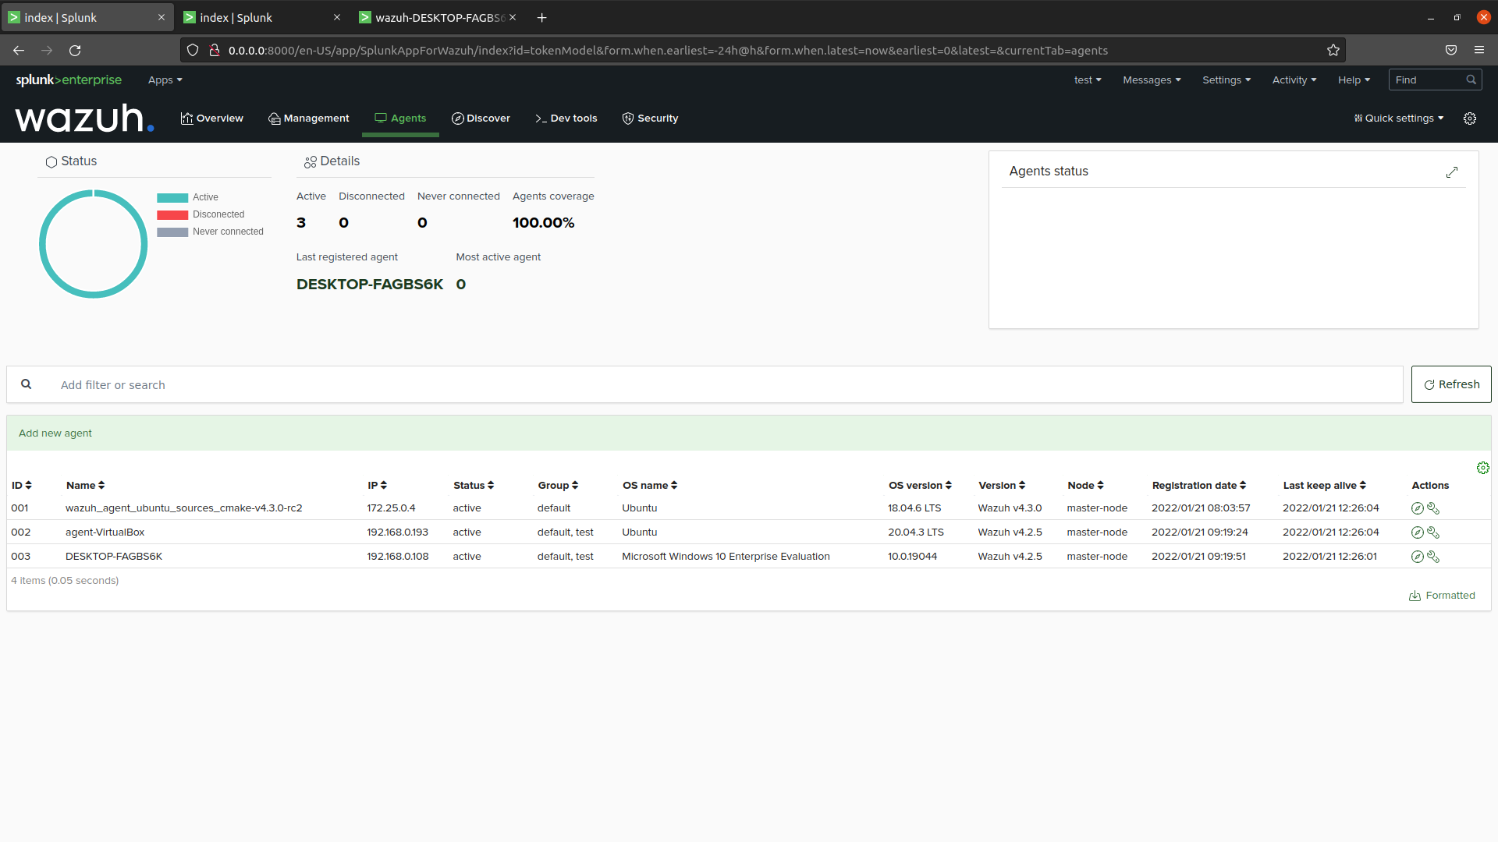Sort table by Group column
The height and width of the screenshot is (842, 1498).
[x=558, y=486]
